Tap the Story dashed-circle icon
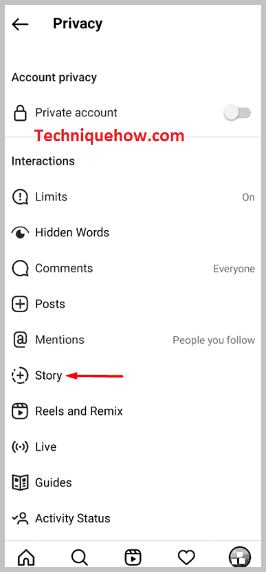Viewport: 266px width, 572px height. [x=20, y=376]
